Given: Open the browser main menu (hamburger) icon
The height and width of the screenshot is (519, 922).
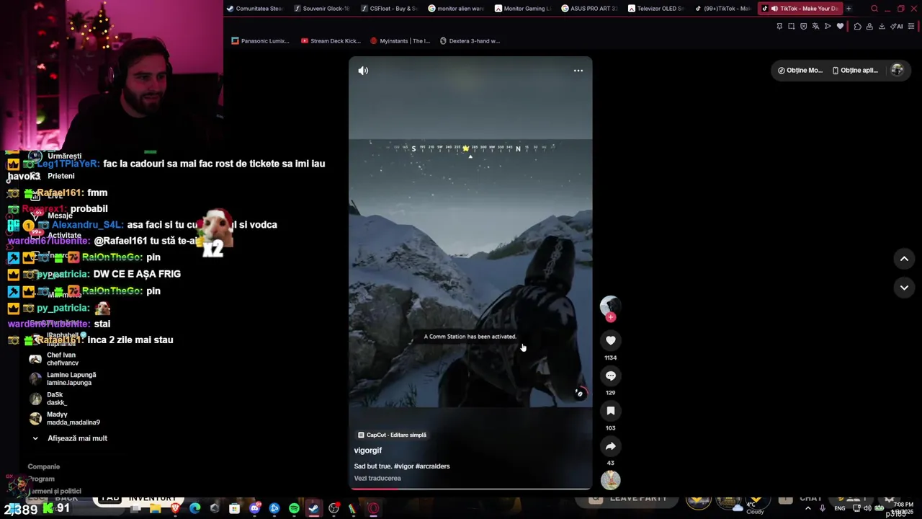Looking at the screenshot, I should coord(910,27).
